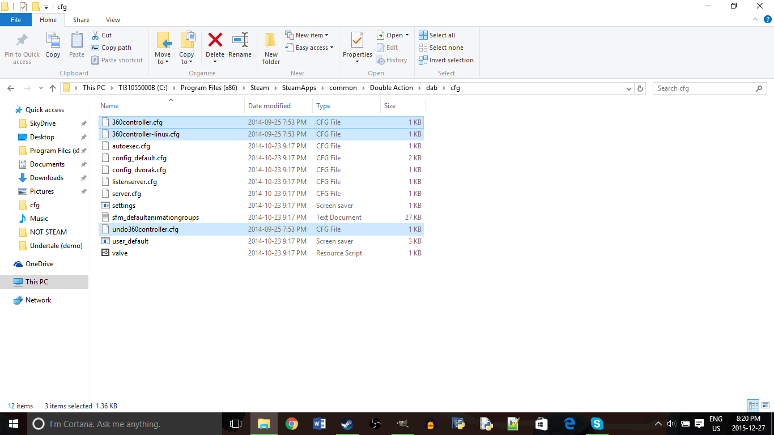
Task: Open the Windows Store taskbar icon
Action: point(542,424)
